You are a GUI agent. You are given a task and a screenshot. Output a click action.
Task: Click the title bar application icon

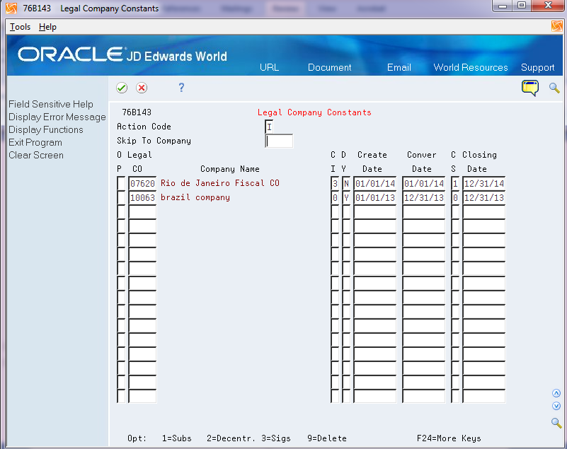tap(11, 8)
